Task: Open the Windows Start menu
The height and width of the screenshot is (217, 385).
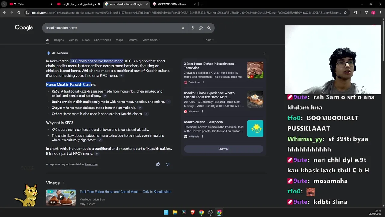Action: tap(166, 212)
